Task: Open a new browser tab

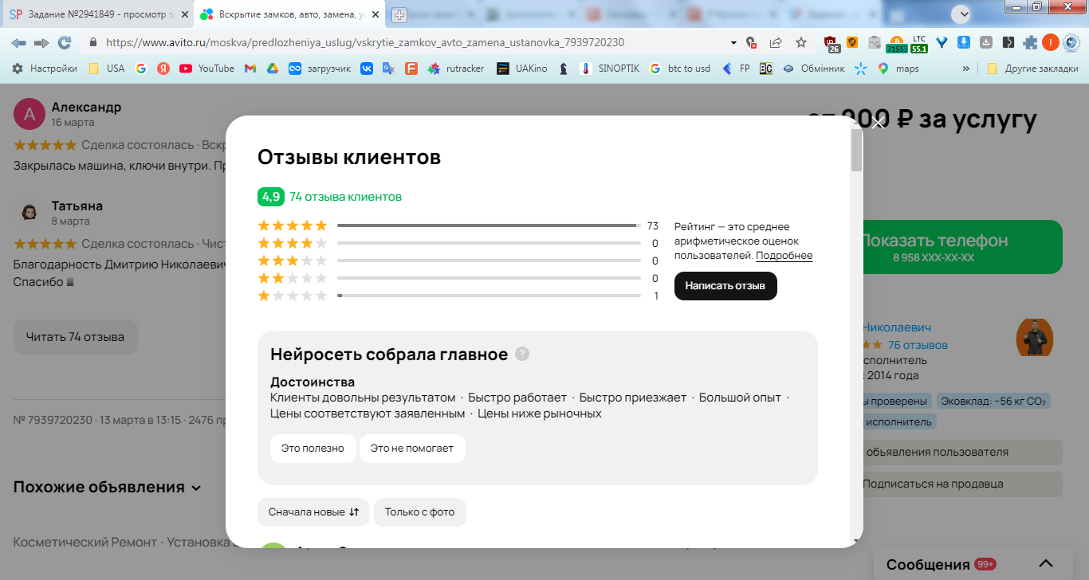Action: 399,14
